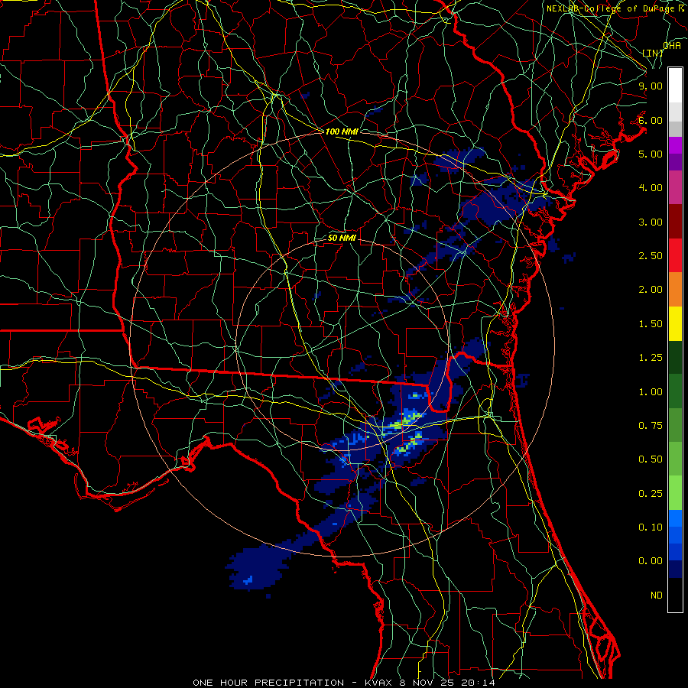688x688 pixels.
Task: Click the ONE HOUR PRECIPITATION caption
Action: 268,683
